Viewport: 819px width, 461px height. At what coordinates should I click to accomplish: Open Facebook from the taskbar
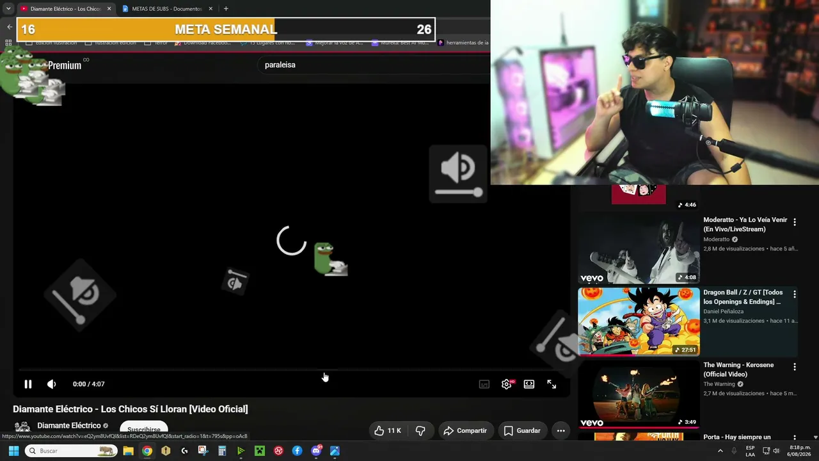click(297, 451)
